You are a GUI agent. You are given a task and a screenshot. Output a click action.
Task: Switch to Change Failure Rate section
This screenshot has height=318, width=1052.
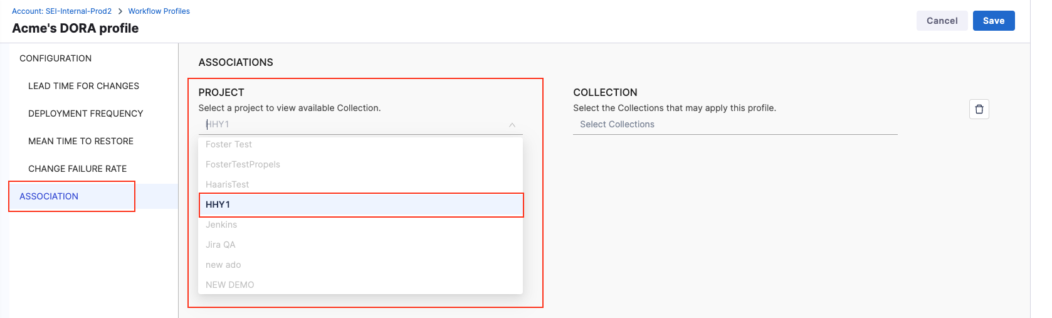click(77, 169)
